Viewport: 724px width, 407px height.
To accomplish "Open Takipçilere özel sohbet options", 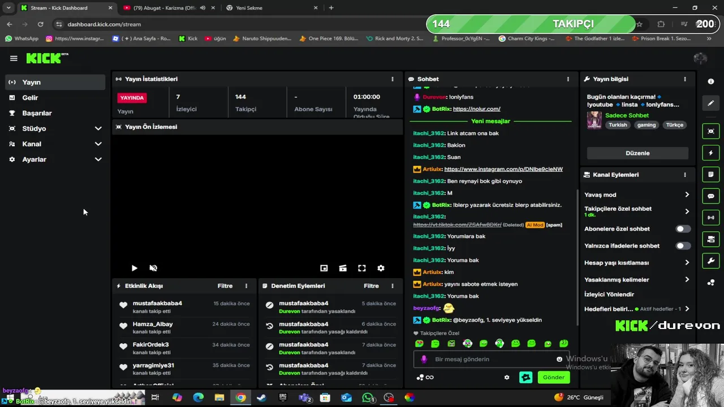I will click(687, 211).
